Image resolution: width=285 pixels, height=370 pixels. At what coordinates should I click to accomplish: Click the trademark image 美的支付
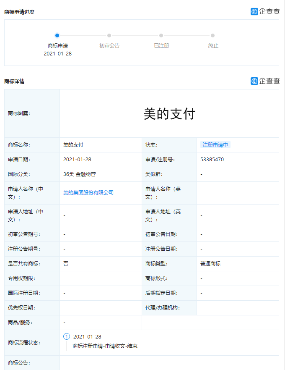(170, 114)
